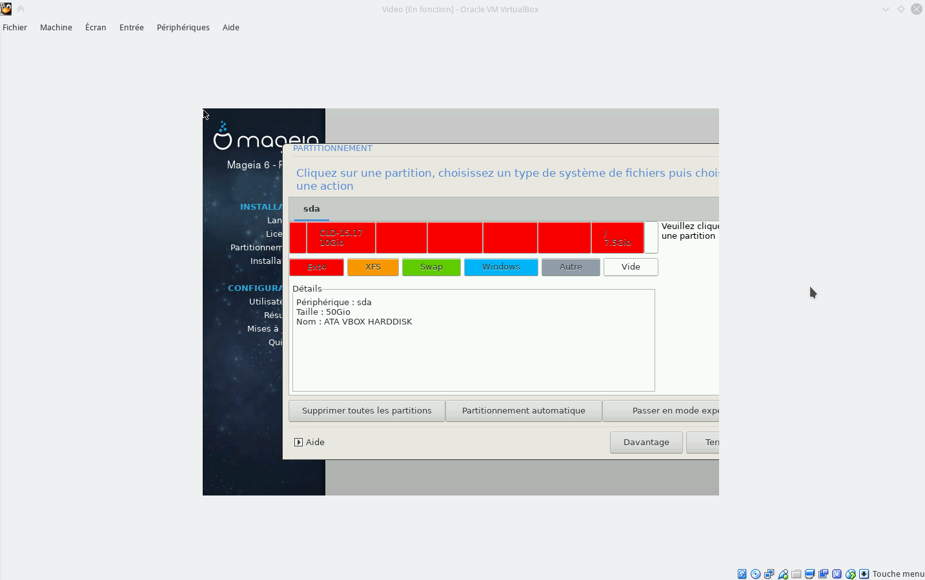Open the Fichier menu
The image size is (925, 580).
(x=15, y=27)
